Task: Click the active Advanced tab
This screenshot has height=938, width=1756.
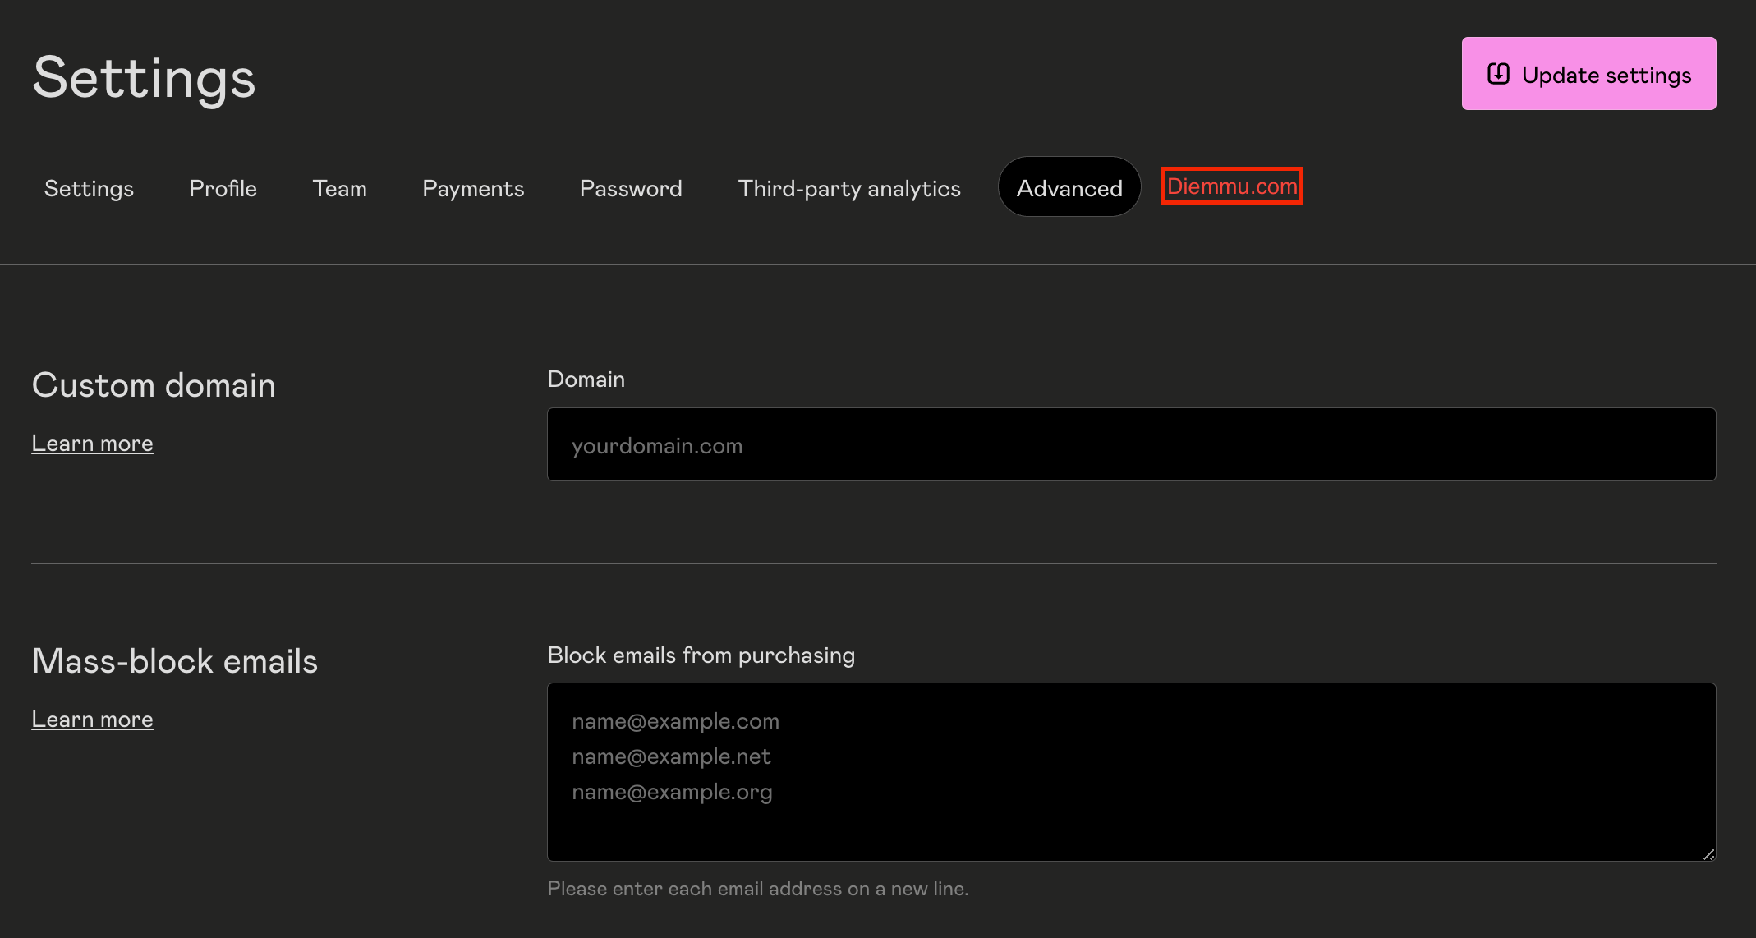Action: (1069, 188)
